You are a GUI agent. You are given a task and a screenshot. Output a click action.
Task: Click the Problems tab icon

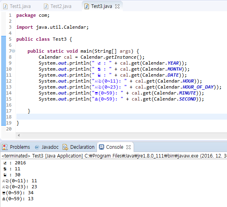[5, 147]
